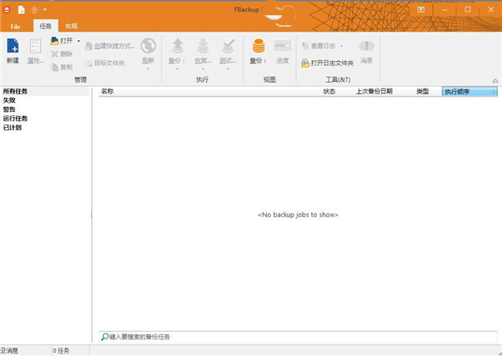The height and width of the screenshot is (356, 502).
Task: Click the '没消息' status bar text
Action: 9,351
